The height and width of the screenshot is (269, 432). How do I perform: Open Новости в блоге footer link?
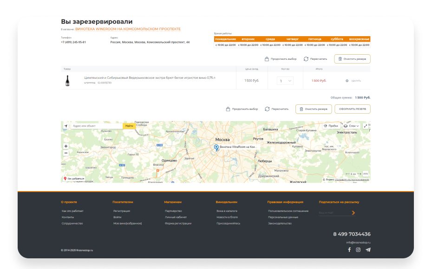tap(227, 217)
